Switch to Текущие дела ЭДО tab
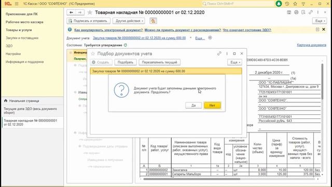332x187 pixels. (x=32, y=111)
